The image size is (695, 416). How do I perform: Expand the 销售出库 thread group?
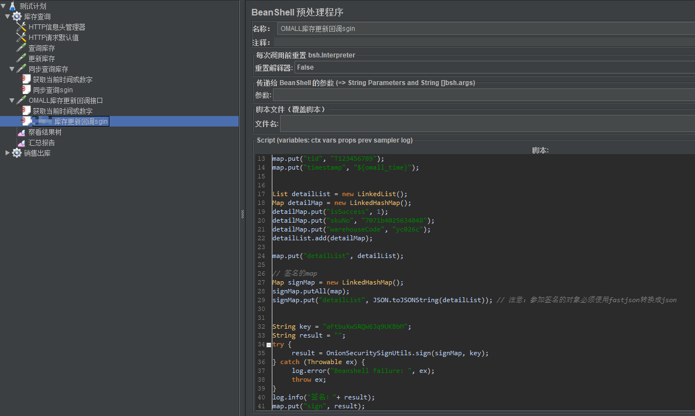click(x=7, y=153)
